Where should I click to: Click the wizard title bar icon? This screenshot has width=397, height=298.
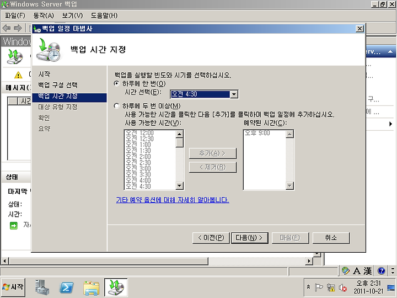pos(37,29)
